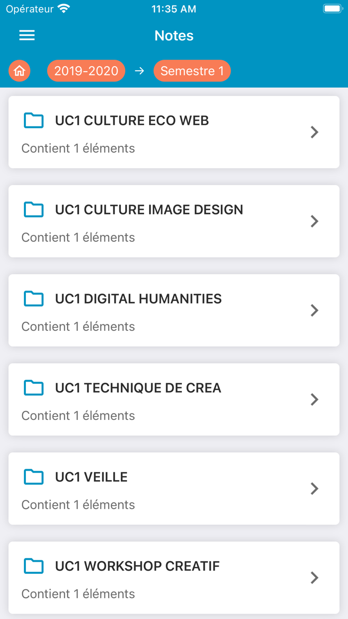
Task: Select the Semestre 1 breadcrumb chip
Action: (x=192, y=71)
